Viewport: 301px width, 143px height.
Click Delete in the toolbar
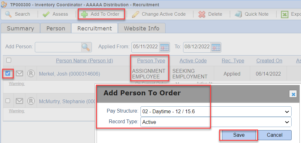pyautogui.click(x=215, y=14)
